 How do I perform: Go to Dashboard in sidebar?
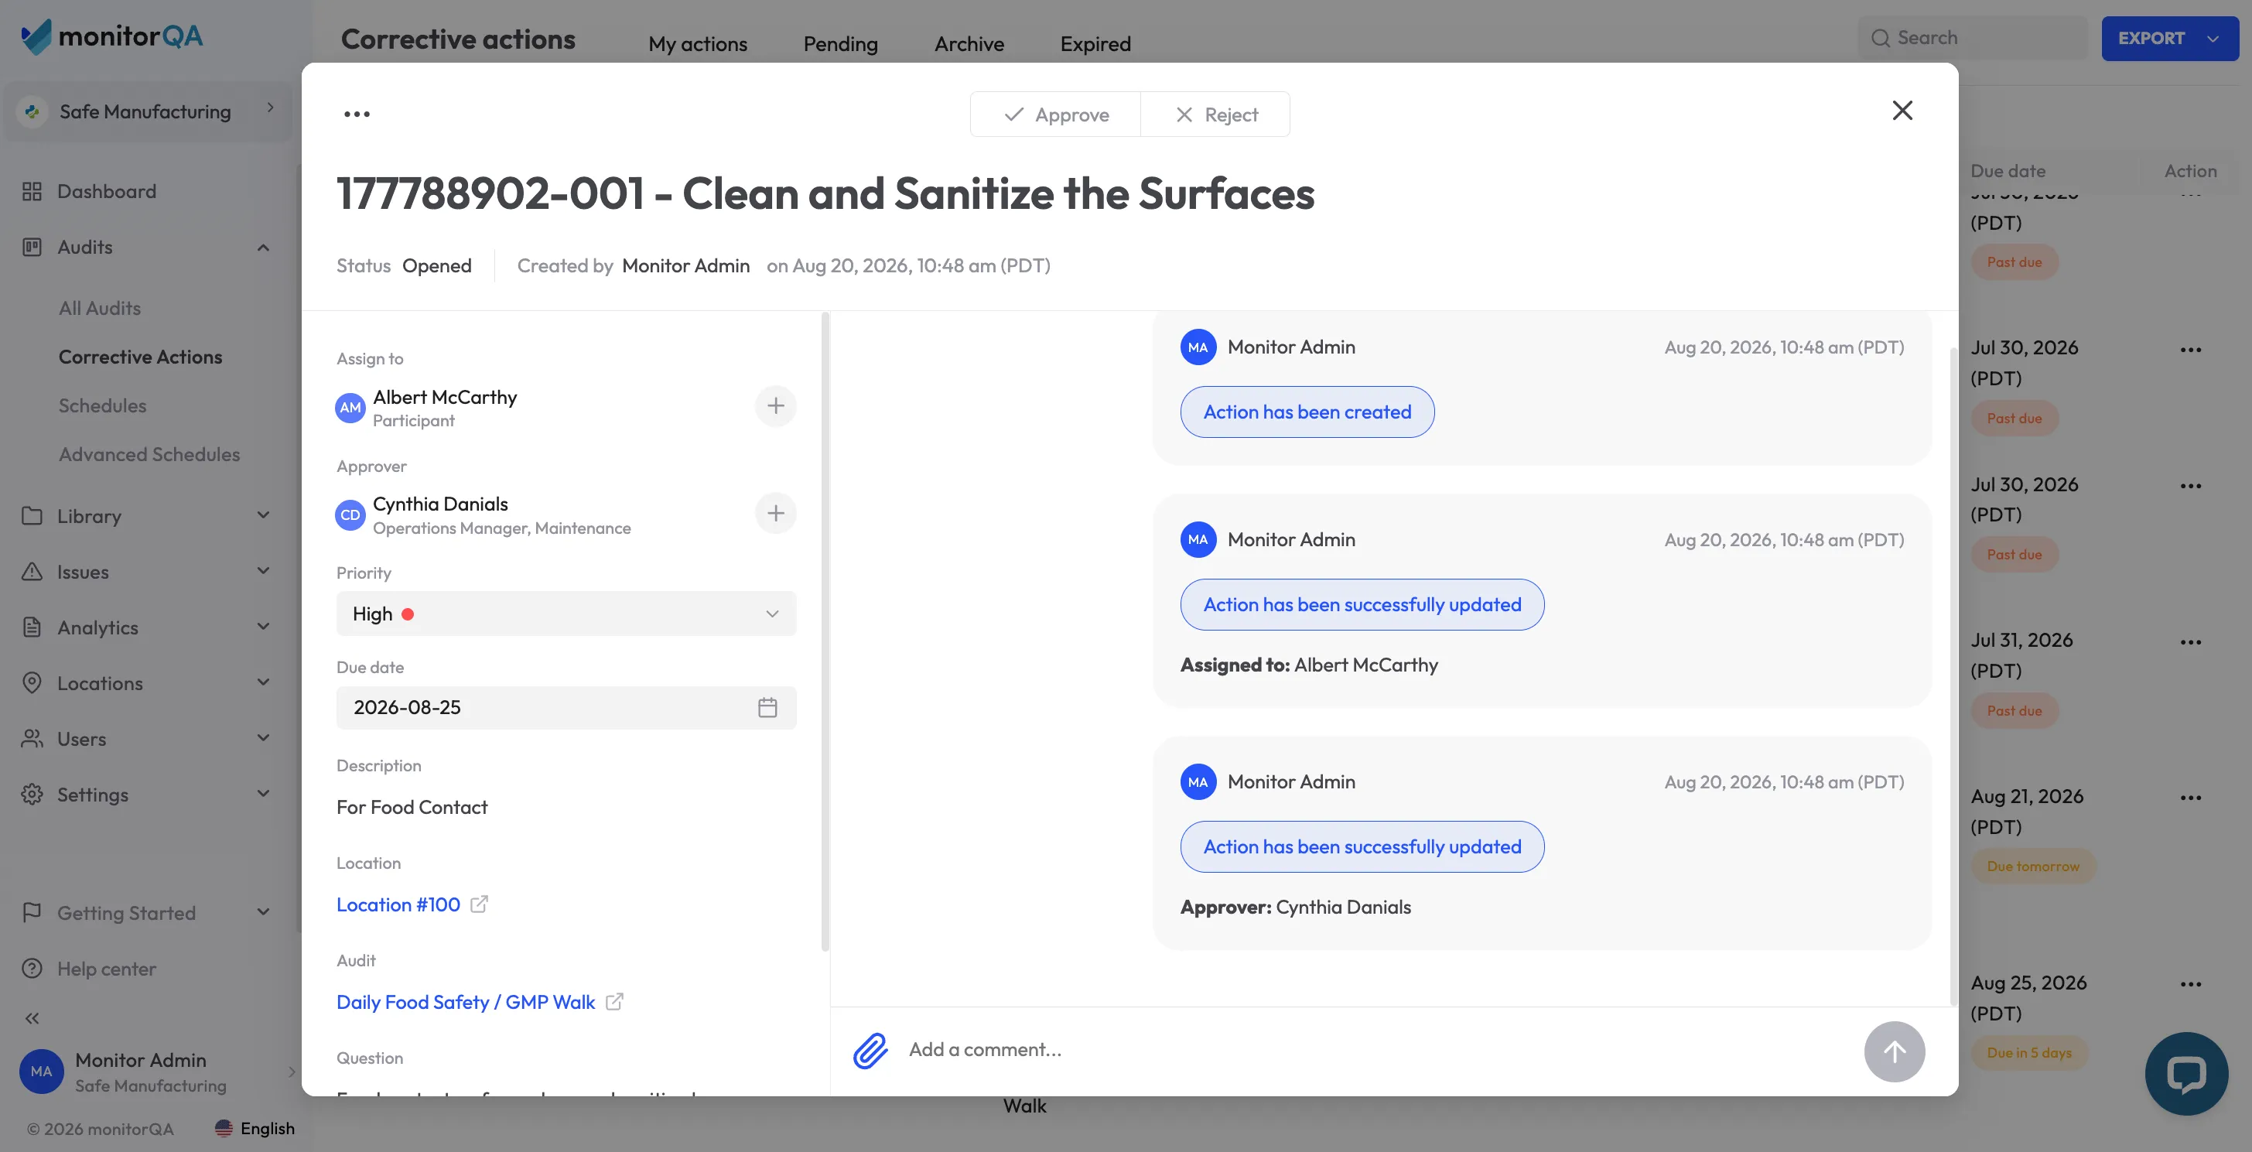tap(107, 191)
